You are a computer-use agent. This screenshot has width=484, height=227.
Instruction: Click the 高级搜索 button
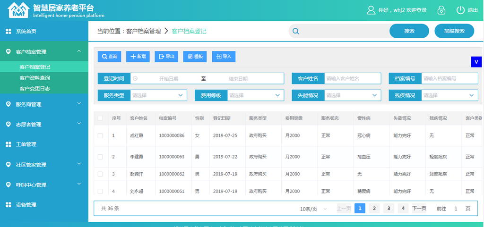[x=454, y=32]
